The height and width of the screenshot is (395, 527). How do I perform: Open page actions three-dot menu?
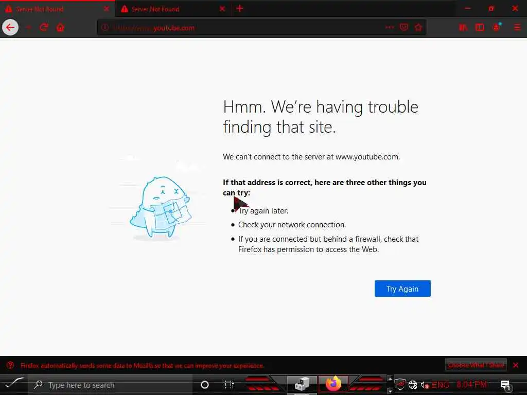(x=390, y=27)
